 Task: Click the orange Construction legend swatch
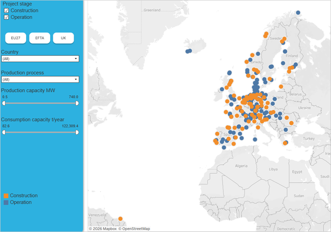tap(6, 196)
